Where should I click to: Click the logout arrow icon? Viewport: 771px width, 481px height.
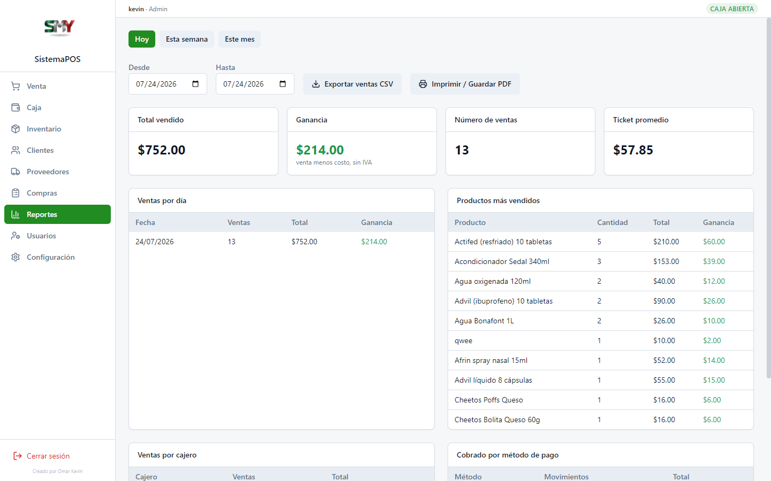tap(18, 456)
